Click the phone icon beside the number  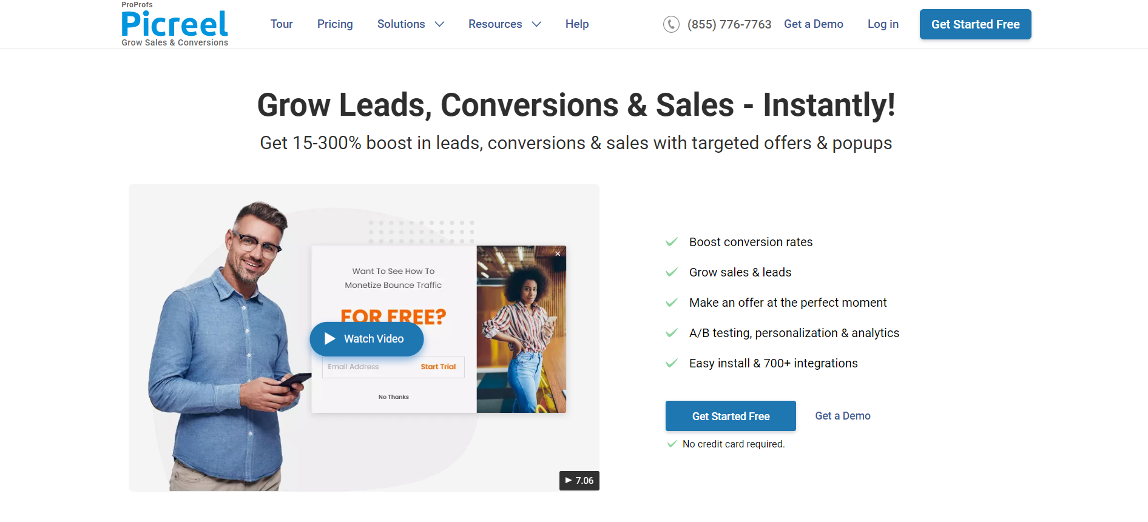(x=671, y=24)
